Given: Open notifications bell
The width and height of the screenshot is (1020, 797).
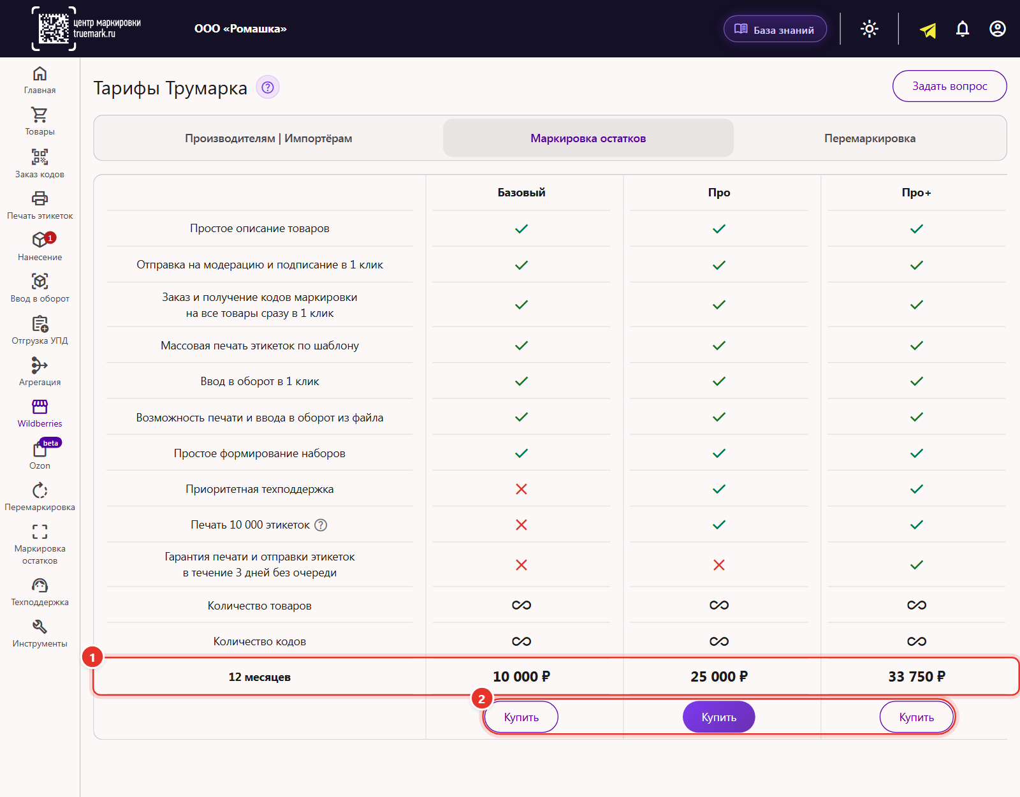Looking at the screenshot, I should pyautogui.click(x=963, y=29).
